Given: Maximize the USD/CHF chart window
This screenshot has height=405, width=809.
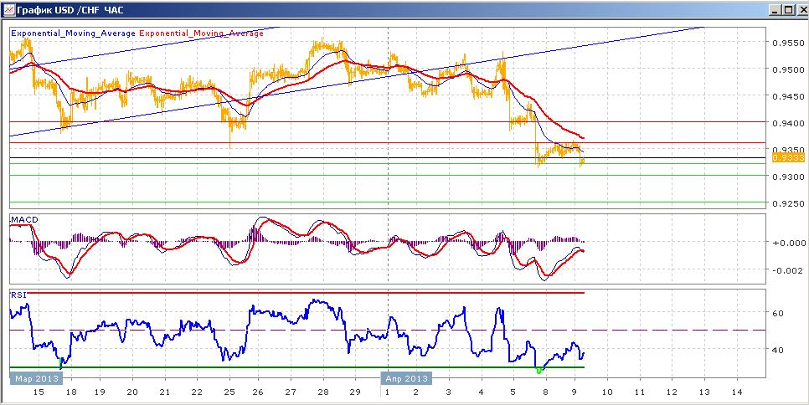Looking at the screenshot, I should [787, 10].
